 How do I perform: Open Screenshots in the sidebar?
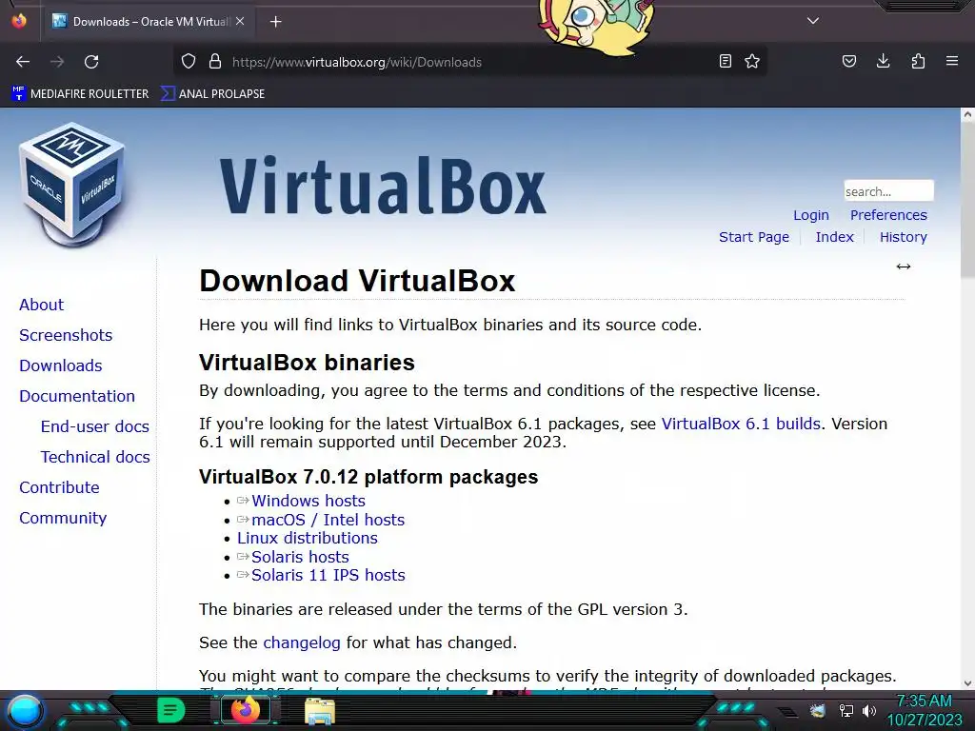click(x=66, y=335)
